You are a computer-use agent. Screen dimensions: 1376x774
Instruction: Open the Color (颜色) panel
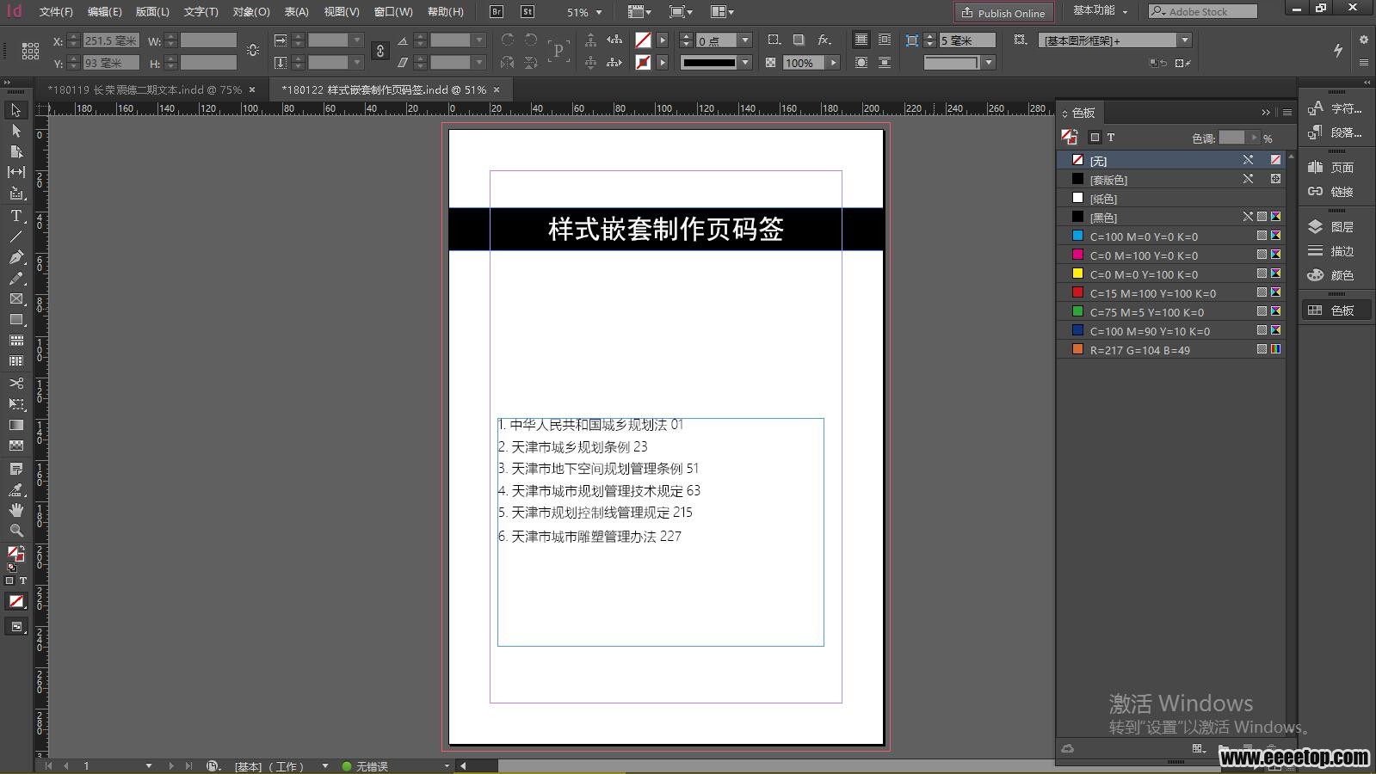click(1335, 275)
